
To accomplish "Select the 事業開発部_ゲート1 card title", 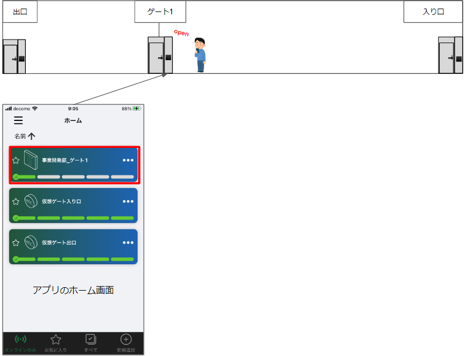I will point(65,161).
